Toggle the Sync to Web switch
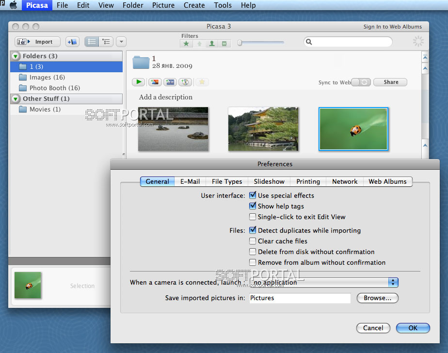Image resolution: width=448 pixels, height=353 pixels. pos(361,82)
